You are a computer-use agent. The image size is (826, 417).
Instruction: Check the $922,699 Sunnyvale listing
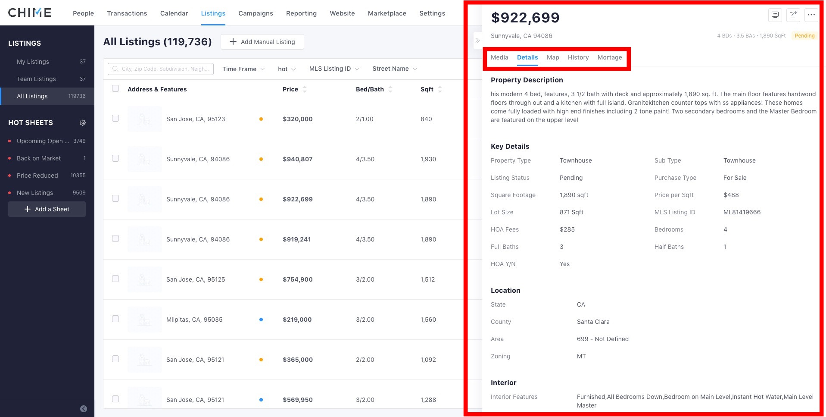pos(115,198)
